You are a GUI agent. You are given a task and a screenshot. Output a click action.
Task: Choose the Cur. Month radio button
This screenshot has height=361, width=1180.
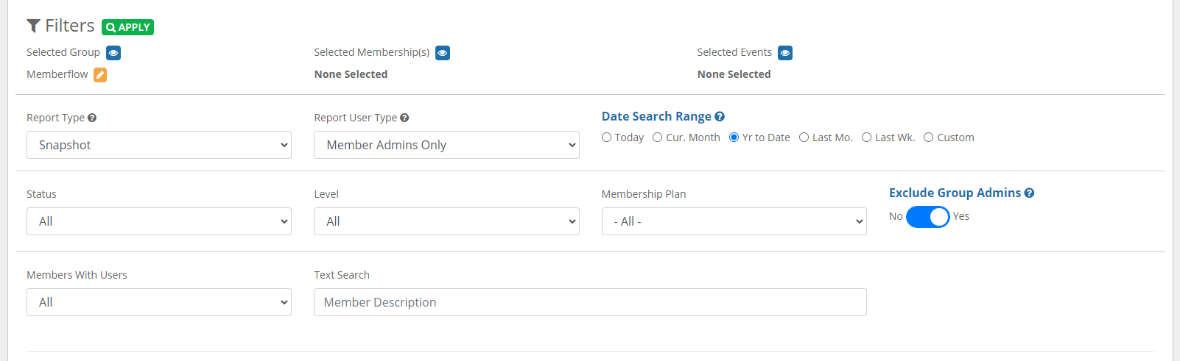pos(658,137)
